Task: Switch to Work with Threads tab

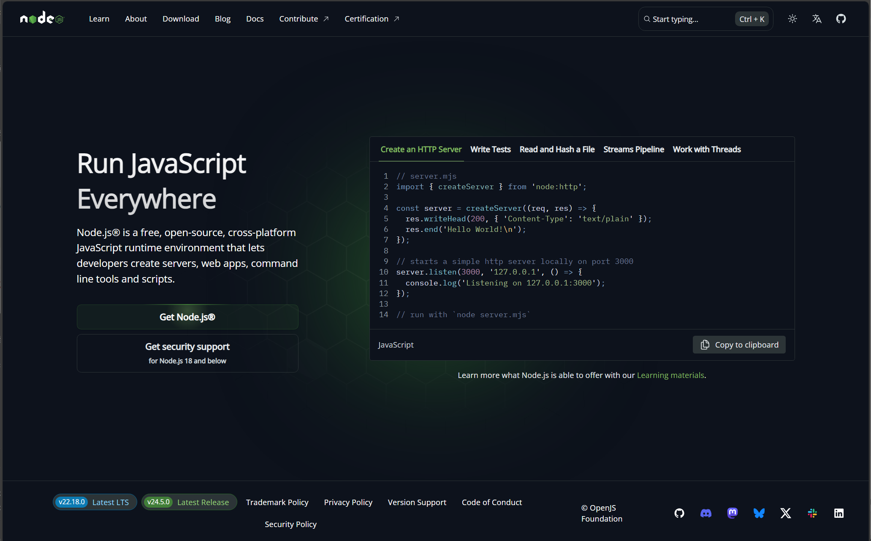Action: pyautogui.click(x=707, y=150)
